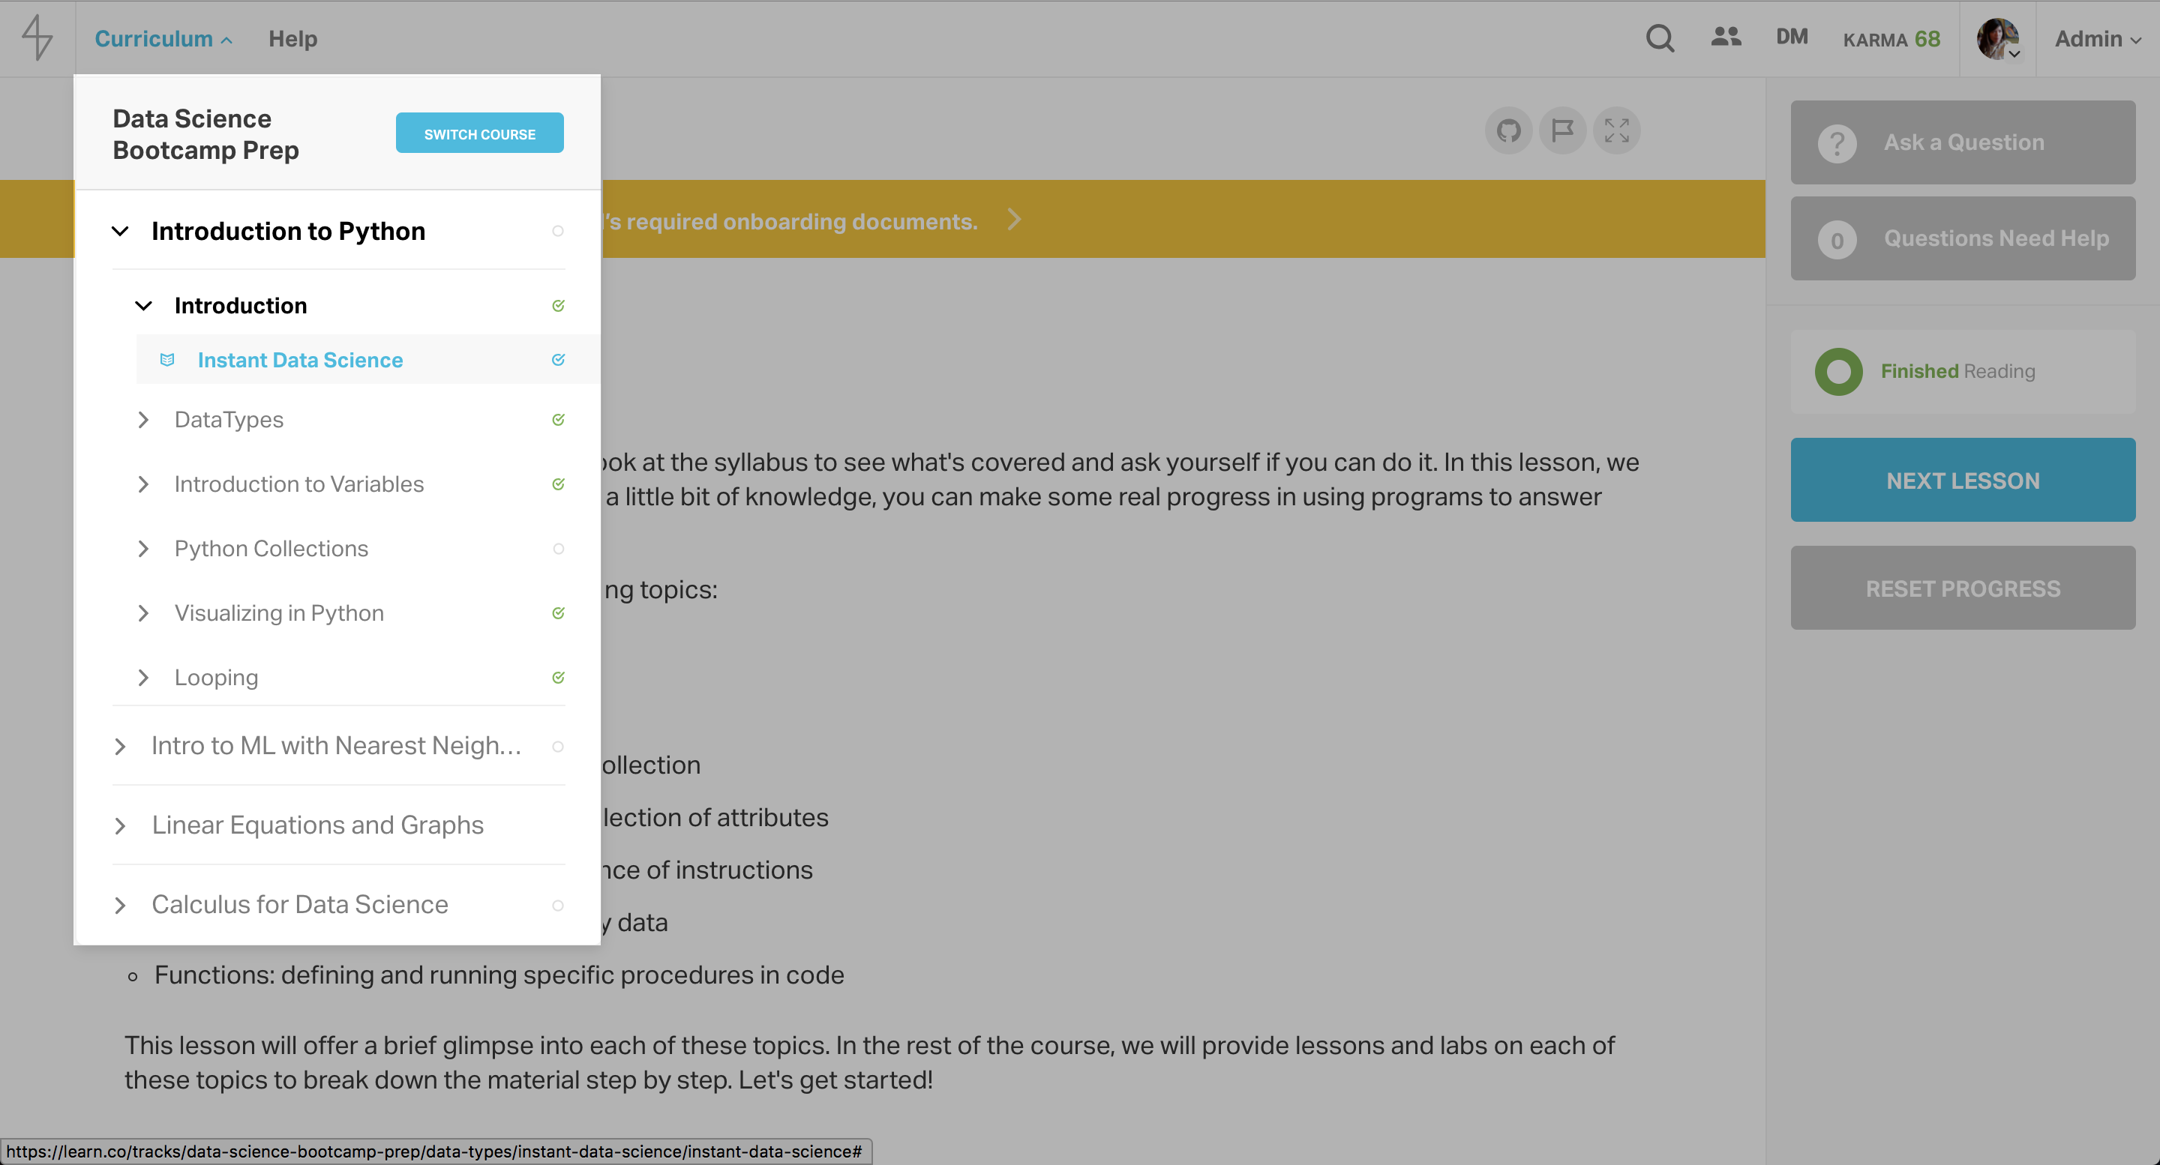The height and width of the screenshot is (1165, 2160).
Task: Open the DM direct messages
Action: pos(1792,37)
